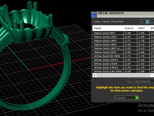Click the 1.52 DWT cell
The image size is (154, 116).
click(143, 64)
